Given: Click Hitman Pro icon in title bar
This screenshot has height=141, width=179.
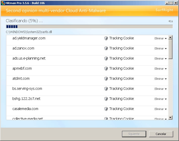Looking at the screenshot, I should [x=3, y=3].
